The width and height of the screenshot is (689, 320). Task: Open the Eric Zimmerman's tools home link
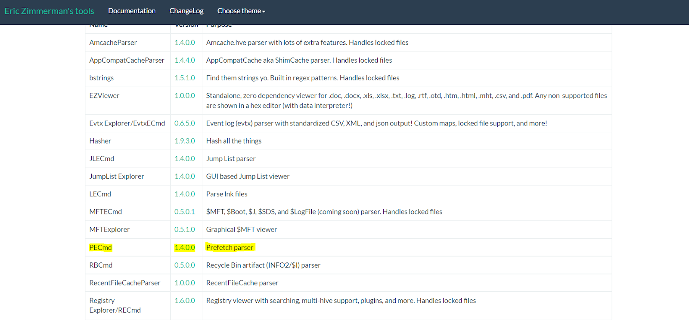[49, 11]
